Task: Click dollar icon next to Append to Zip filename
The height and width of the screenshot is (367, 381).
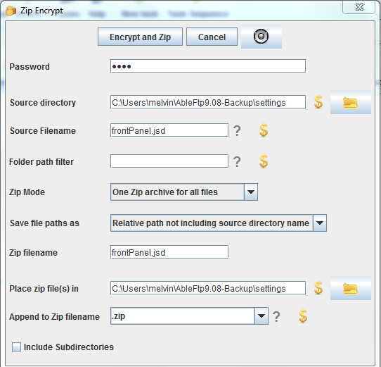Action: coord(303,316)
